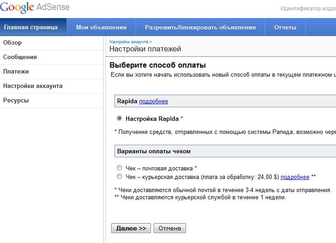Select the Настройка Rapida radio button
This screenshot has width=336, height=243.
119,119
